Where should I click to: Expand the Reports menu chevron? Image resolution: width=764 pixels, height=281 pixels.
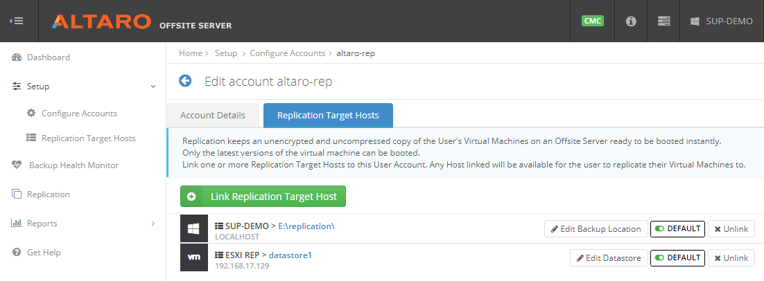(x=153, y=224)
